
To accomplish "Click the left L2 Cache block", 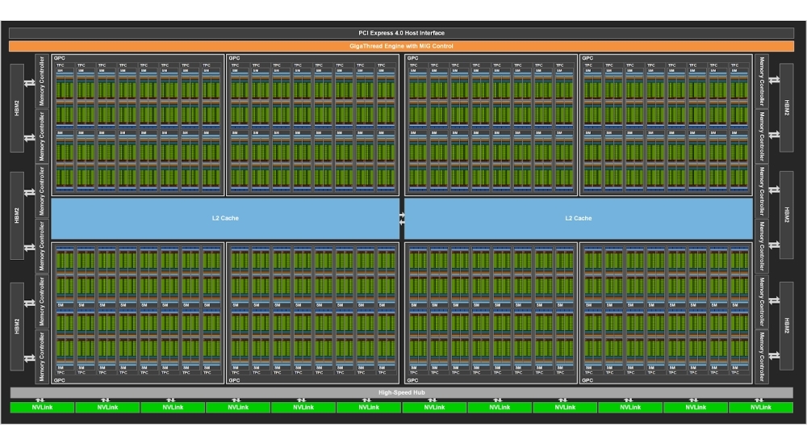I will (x=225, y=218).
